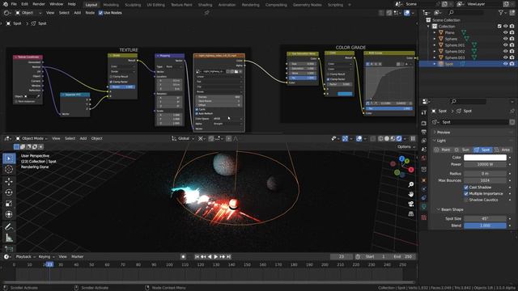The image size is (518, 291).
Task: Switch perspective/orthographic grid icon in viewport
Action: point(411,213)
